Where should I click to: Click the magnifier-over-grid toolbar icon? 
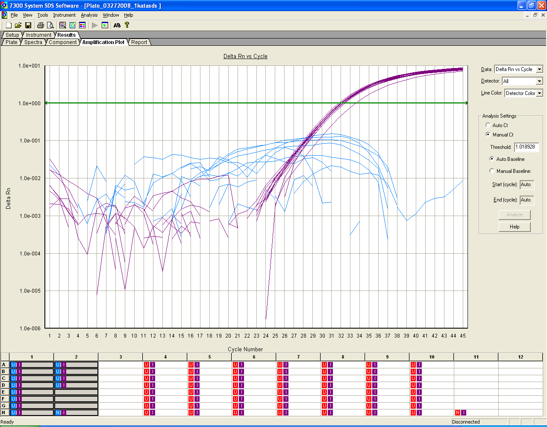coord(63,25)
